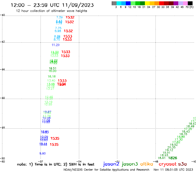This screenshot has width=196, height=172.
Task: Select the jason2 satellite label
Action: pyautogui.click(x=111, y=164)
